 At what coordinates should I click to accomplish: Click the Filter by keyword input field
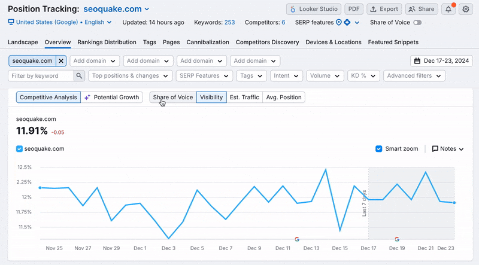click(x=41, y=76)
